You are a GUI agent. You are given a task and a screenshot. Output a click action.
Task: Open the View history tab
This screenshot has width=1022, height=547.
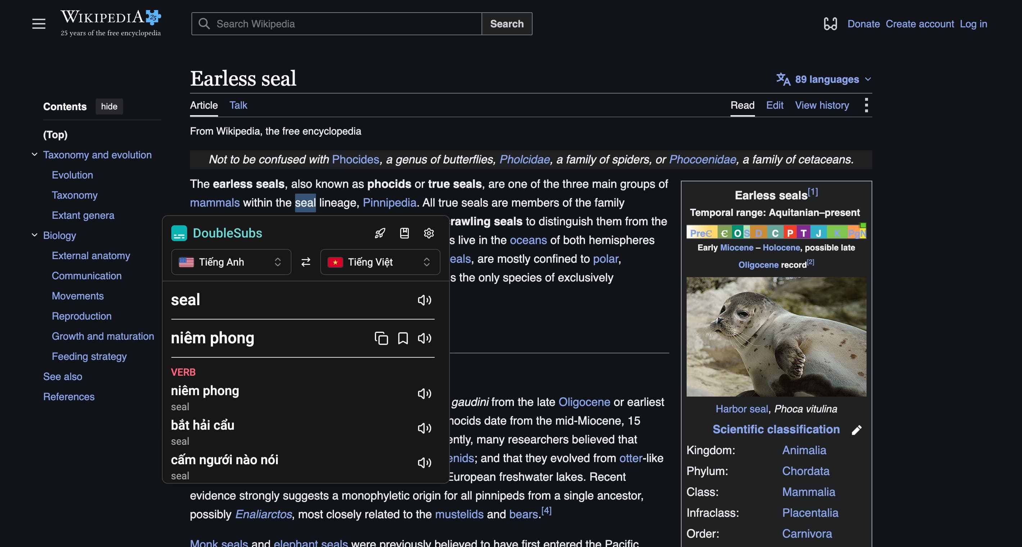(x=822, y=105)
